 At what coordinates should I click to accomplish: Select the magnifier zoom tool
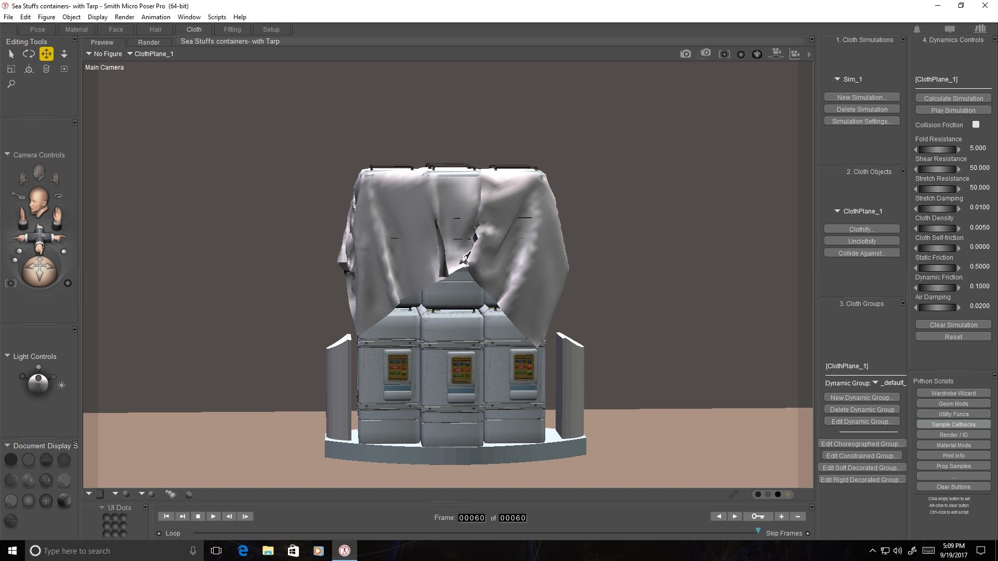point(11,84)
